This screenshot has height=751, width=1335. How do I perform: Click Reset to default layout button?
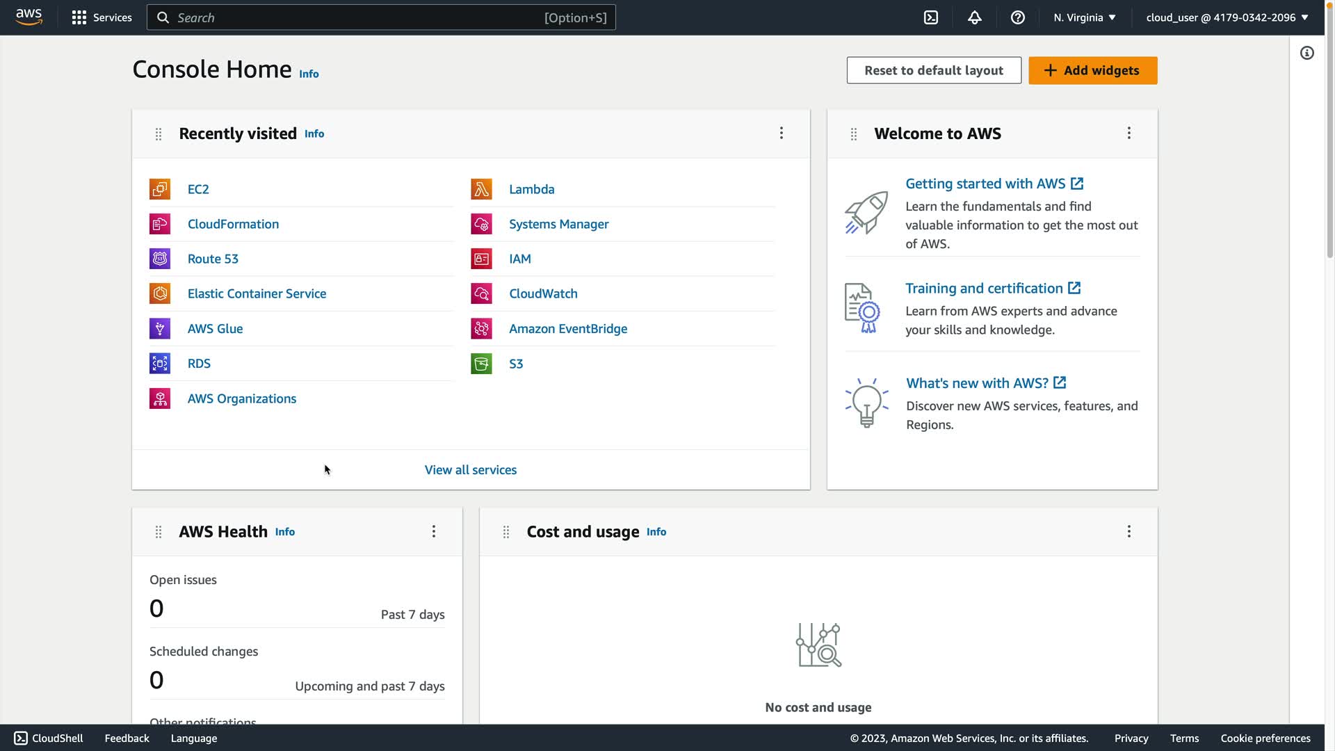(933, 70)
